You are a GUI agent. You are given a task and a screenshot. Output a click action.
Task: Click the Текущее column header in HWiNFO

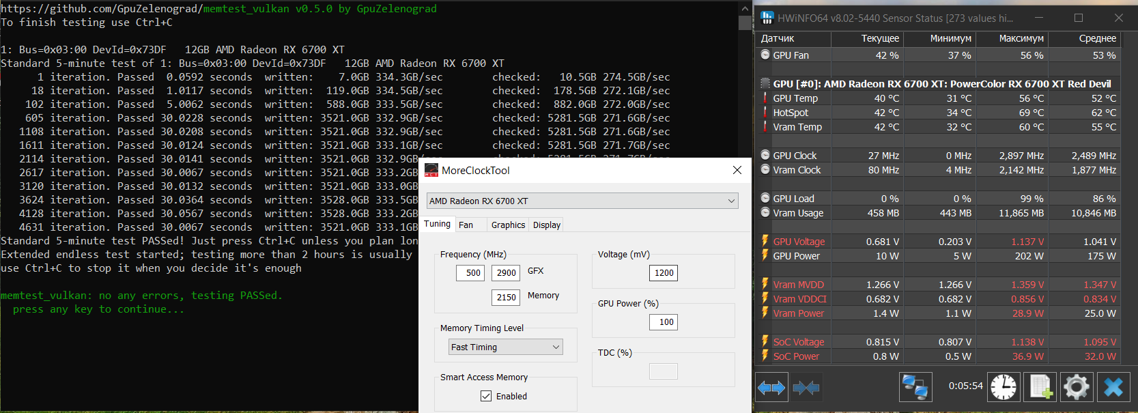pos(867,38)
